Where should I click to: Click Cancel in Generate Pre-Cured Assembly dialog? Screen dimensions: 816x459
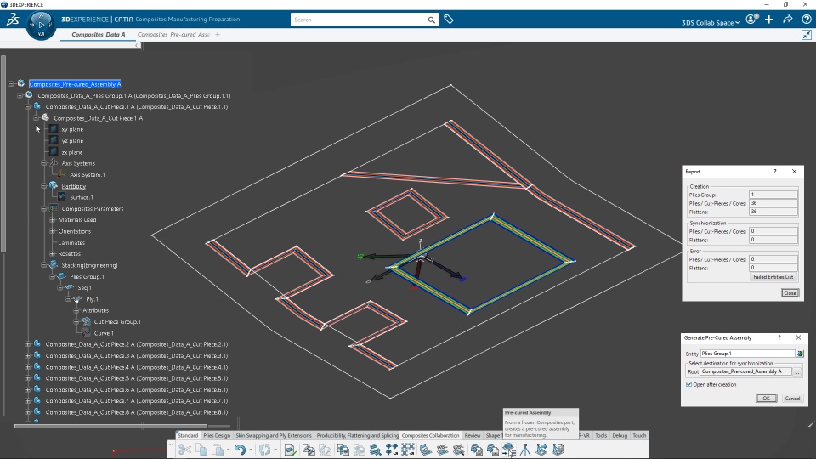pos(792,398)
